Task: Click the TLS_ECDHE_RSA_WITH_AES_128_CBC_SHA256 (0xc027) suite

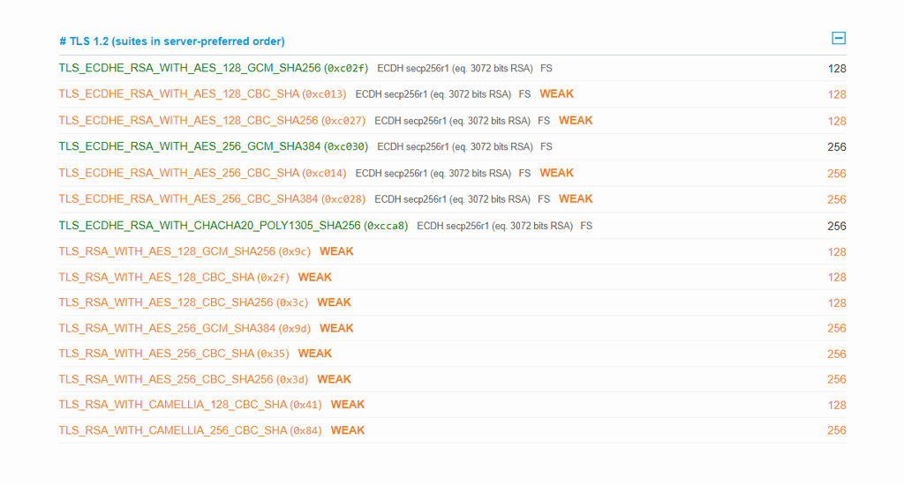Action: point(212,120)
